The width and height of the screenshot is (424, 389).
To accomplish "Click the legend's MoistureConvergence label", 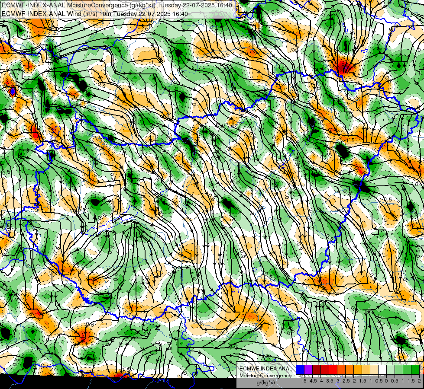I will point(265,376).
